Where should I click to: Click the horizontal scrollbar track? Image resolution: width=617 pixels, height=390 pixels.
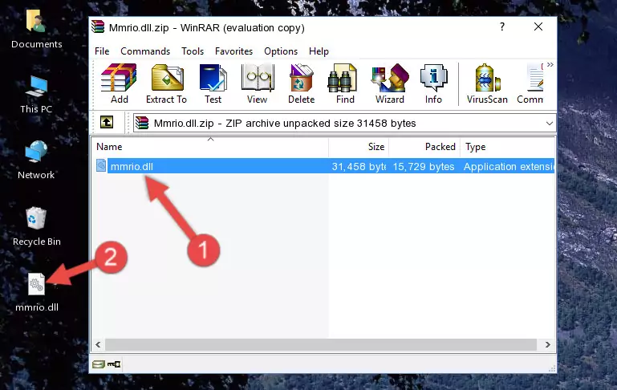(x=321, y=345)
